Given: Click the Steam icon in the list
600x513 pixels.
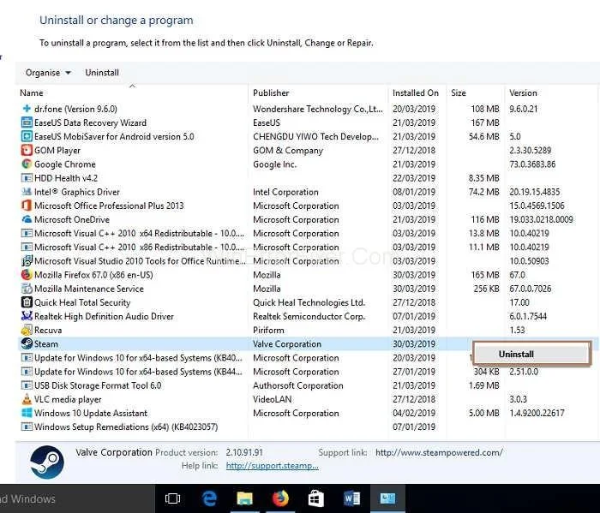Looking at the screenshot, I should click(x=27, y=343).
